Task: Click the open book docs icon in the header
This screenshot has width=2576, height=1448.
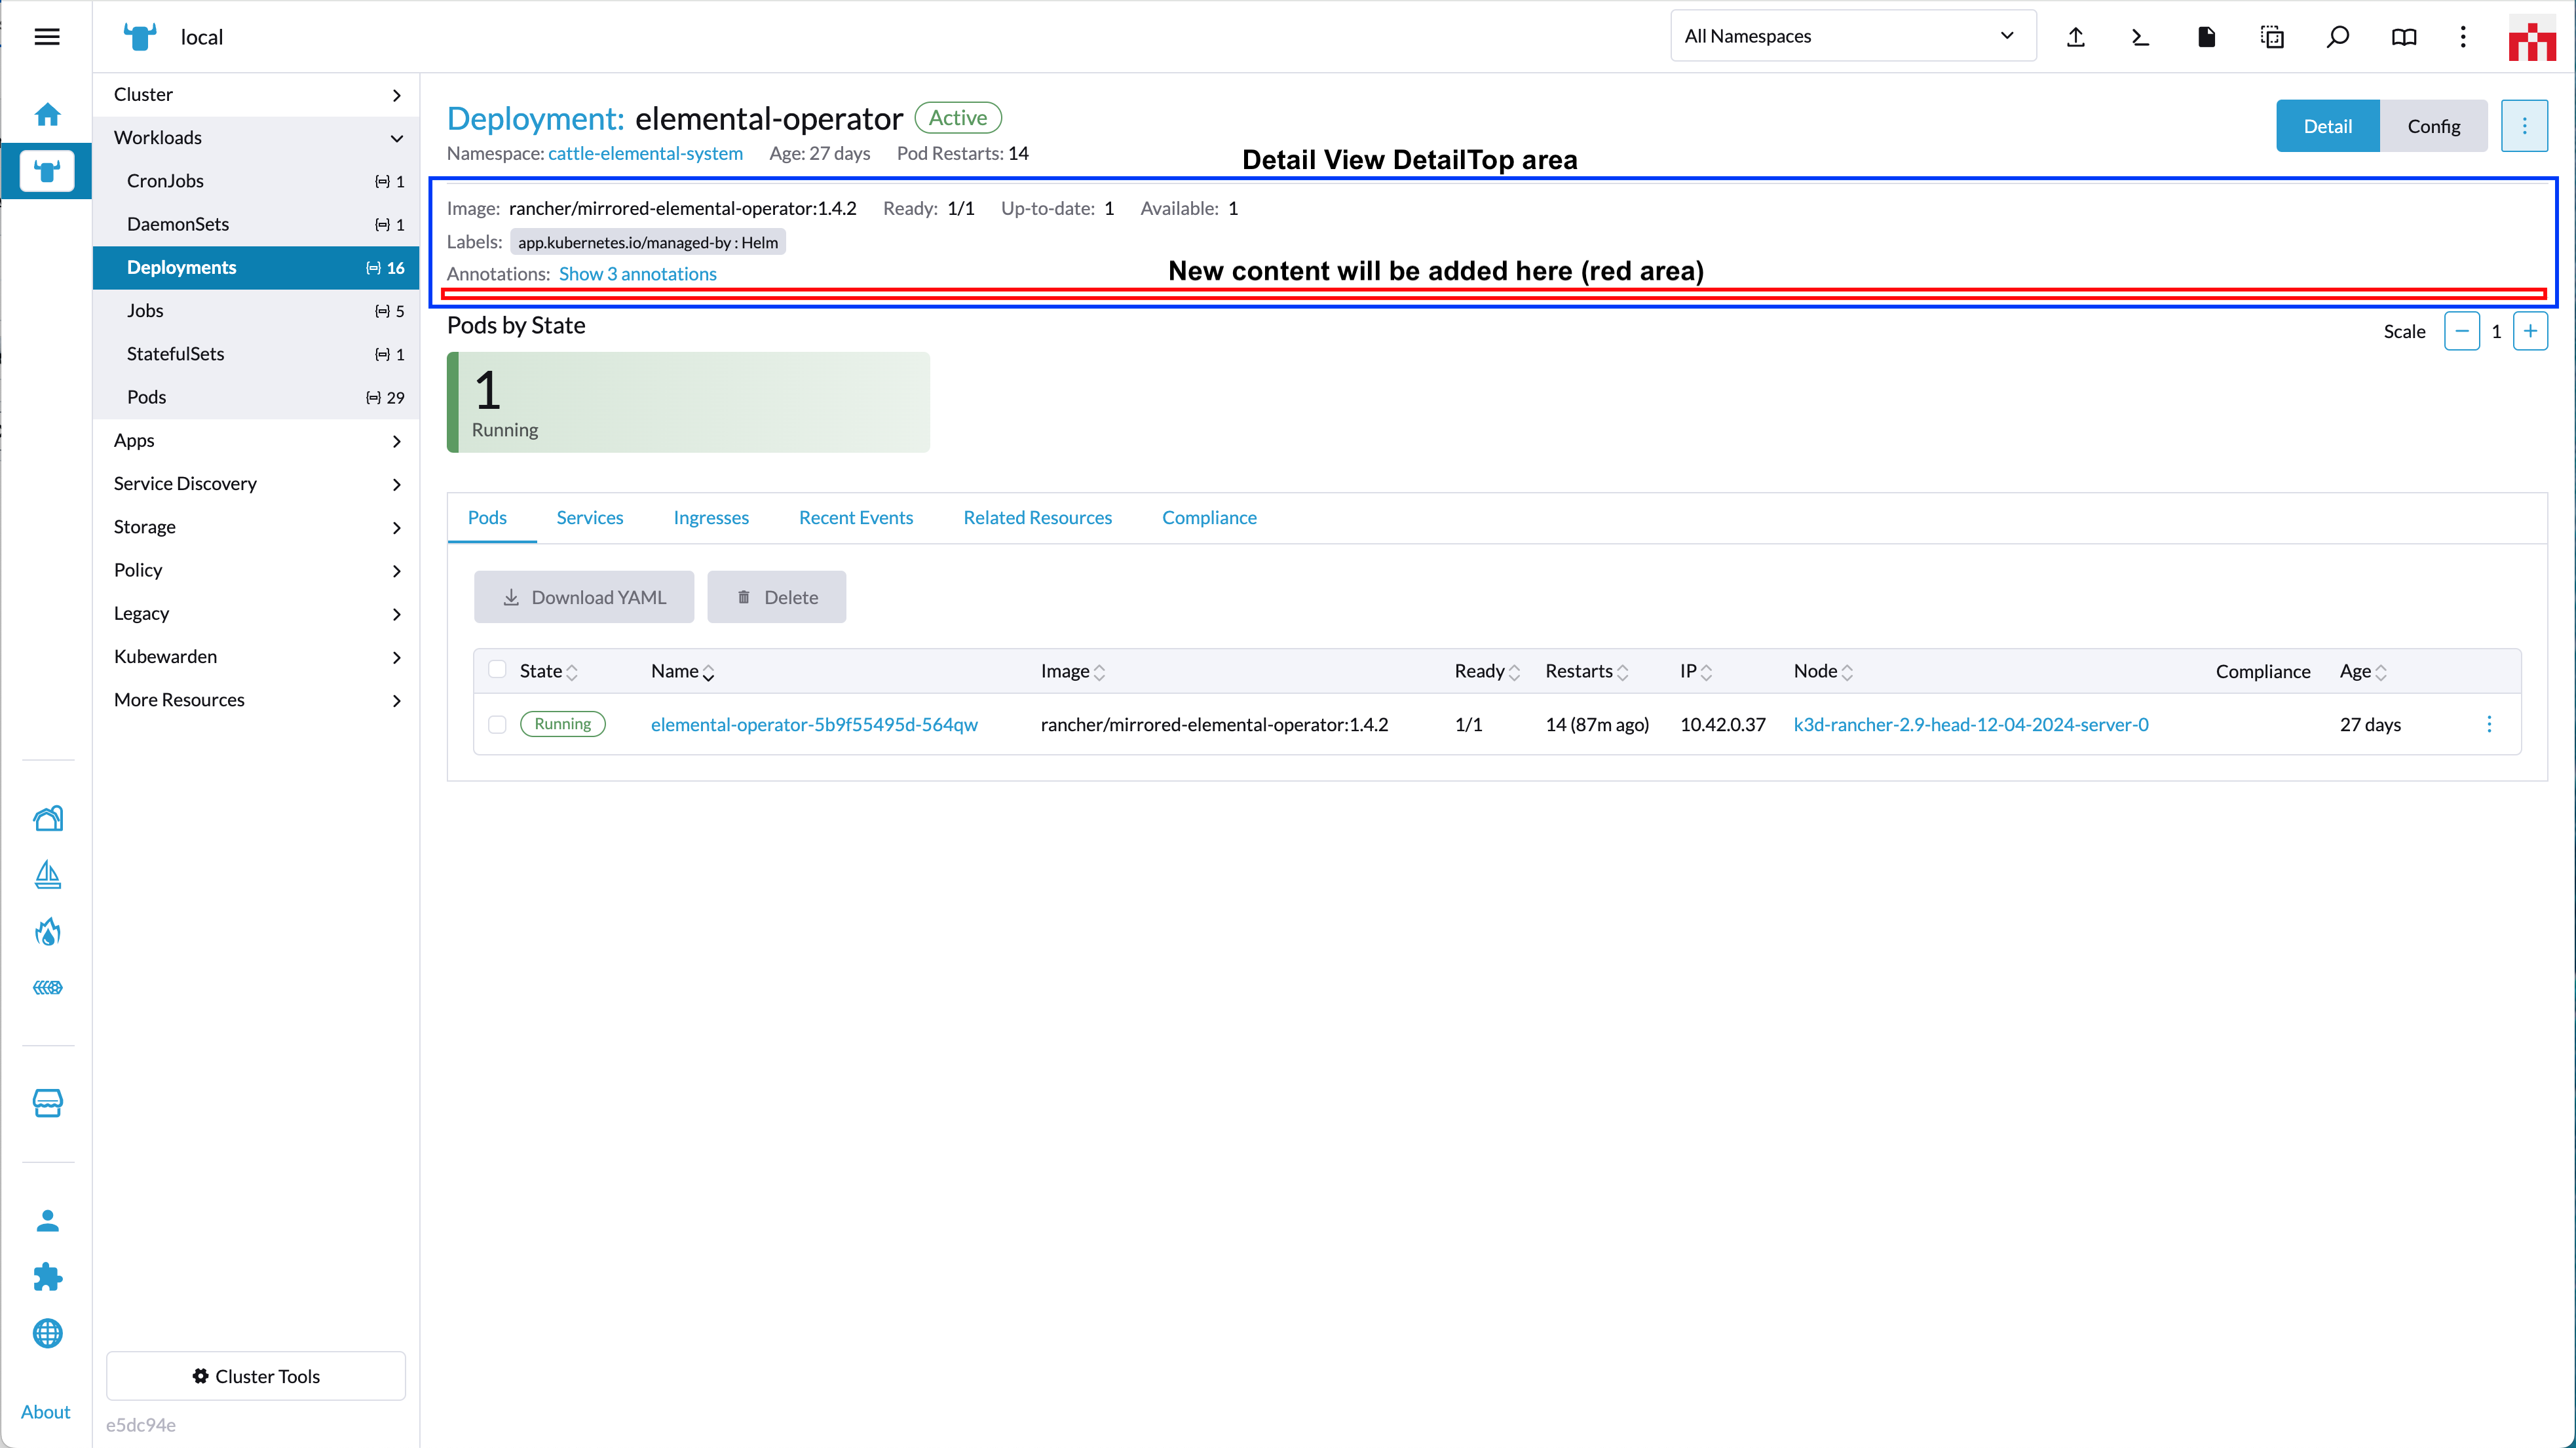Action: [2404, 37]
